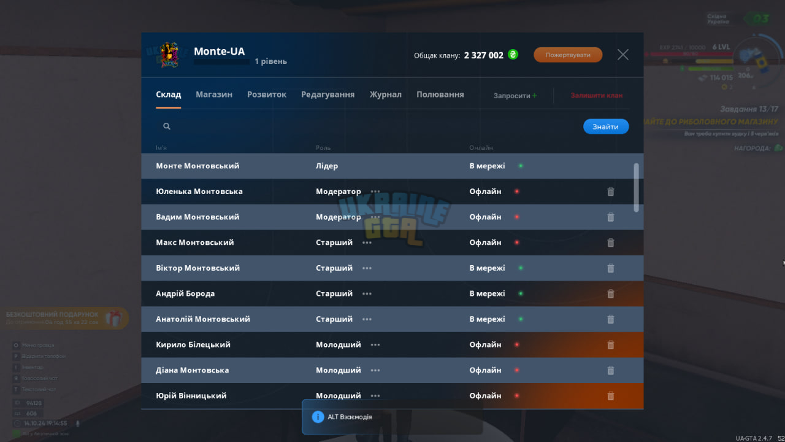Click the ALT Взаємодія info icon
The image size is (785, 442).
tap(318, 417)
